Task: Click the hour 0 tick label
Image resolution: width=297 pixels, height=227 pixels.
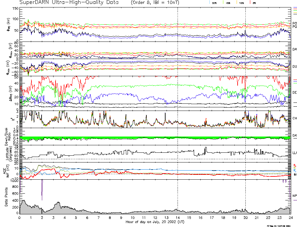Action: tap(20, 218)
